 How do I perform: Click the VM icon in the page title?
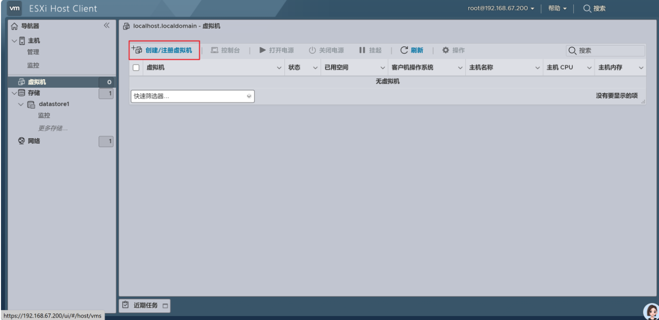click(x=126, y=26)
